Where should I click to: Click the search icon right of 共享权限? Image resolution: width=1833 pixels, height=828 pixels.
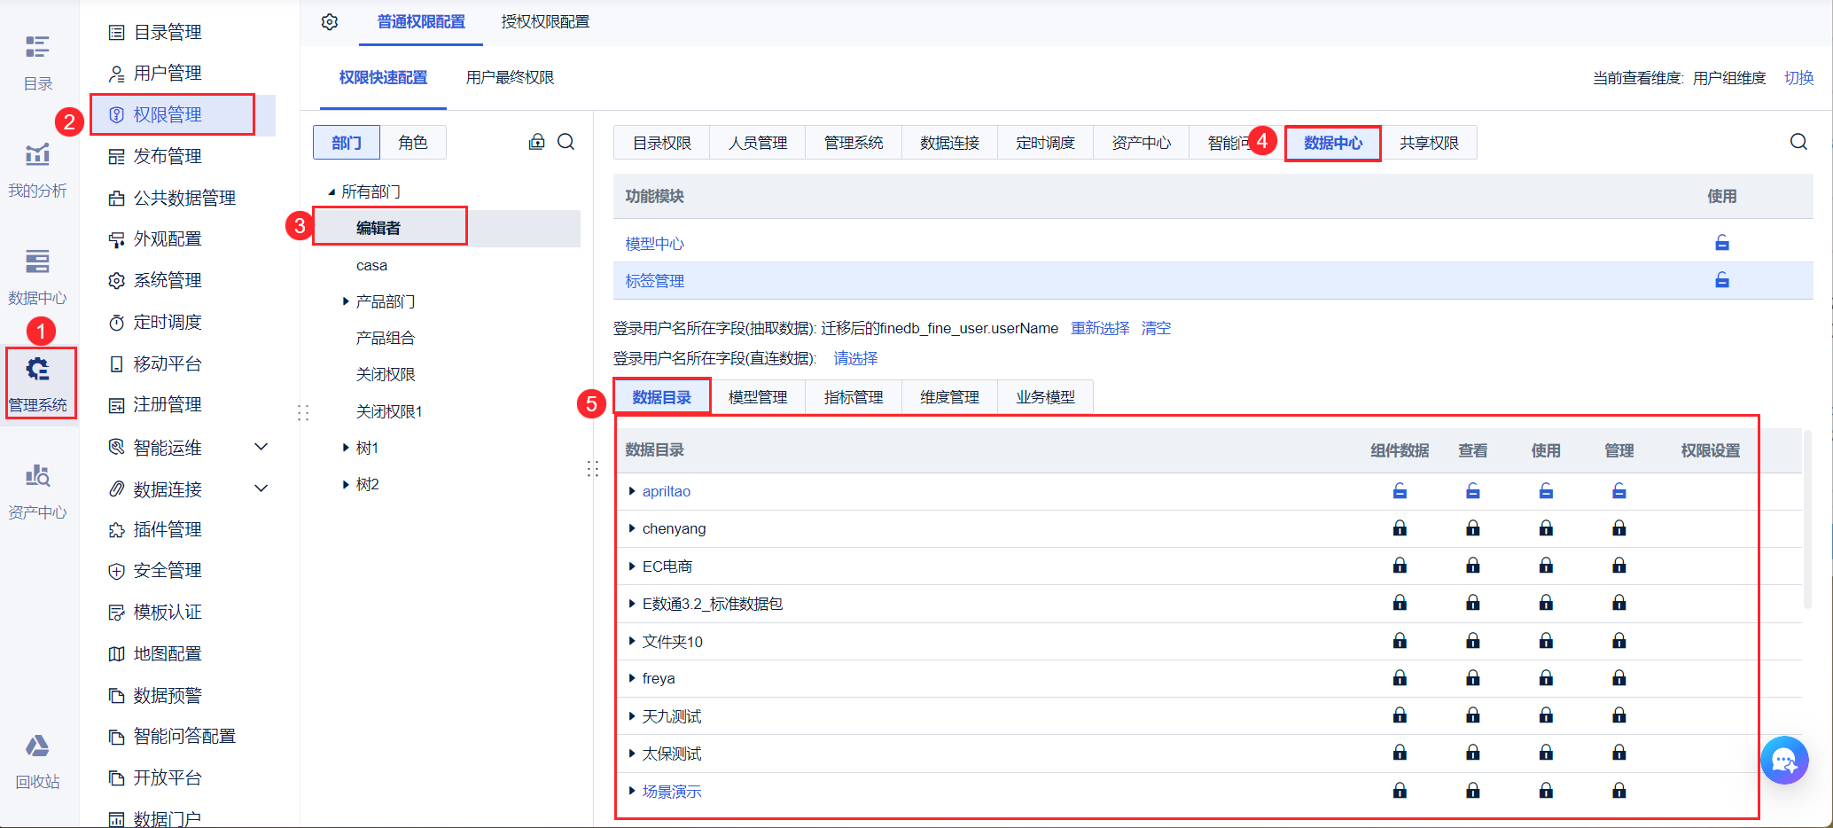1798,142
